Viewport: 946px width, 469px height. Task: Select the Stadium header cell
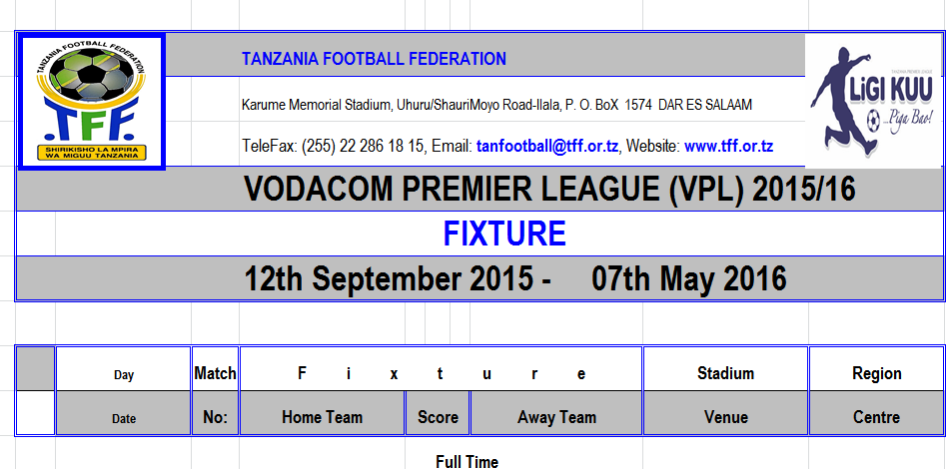[725, 374]
